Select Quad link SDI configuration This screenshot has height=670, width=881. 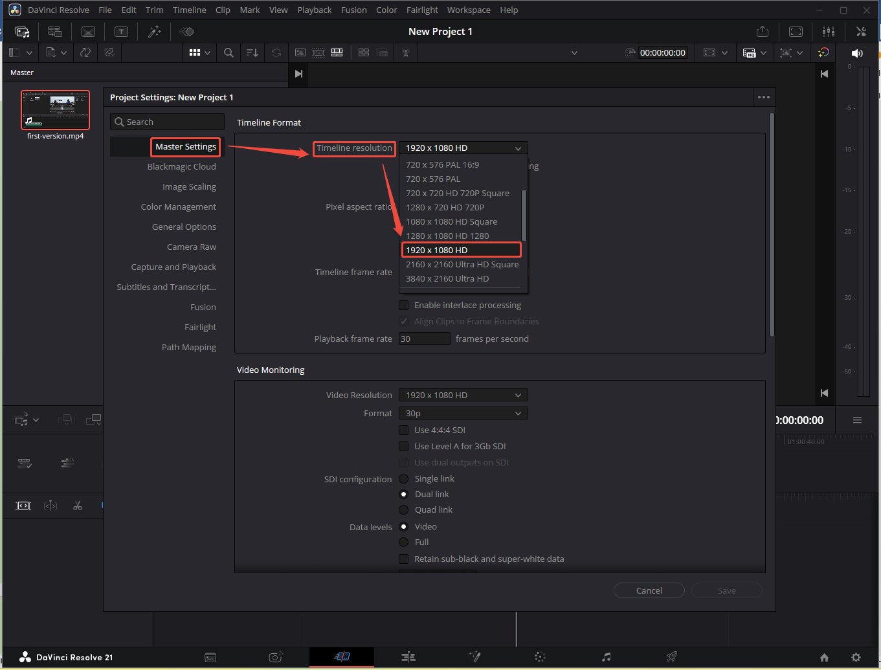click(404, 510)
